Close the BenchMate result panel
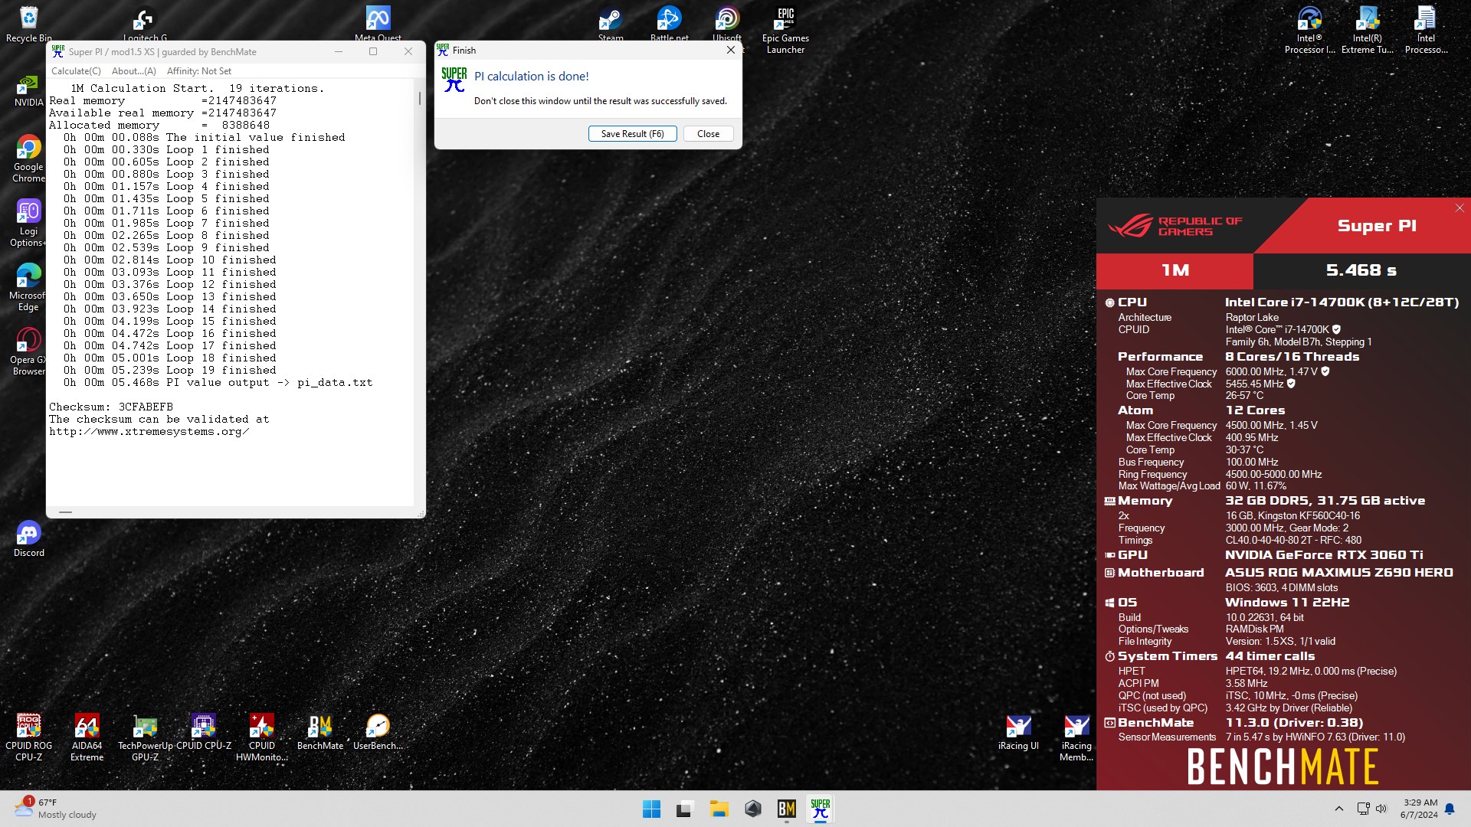 coord(1459,208)
